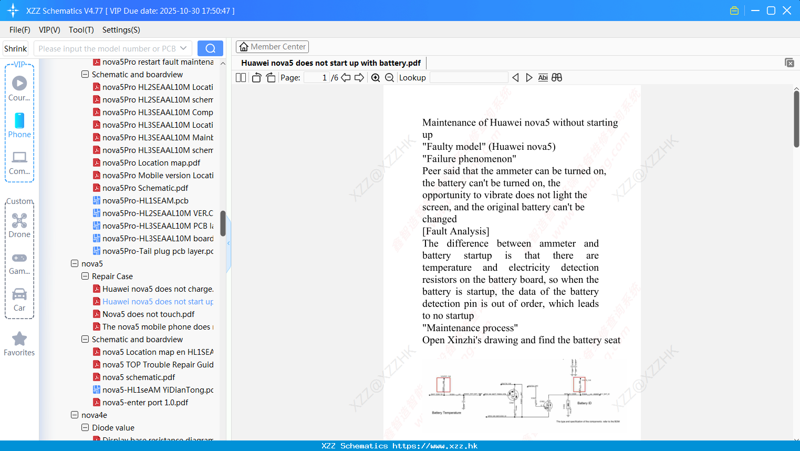
Task: Close the open PDF tab panel icon
Action: 789,63
